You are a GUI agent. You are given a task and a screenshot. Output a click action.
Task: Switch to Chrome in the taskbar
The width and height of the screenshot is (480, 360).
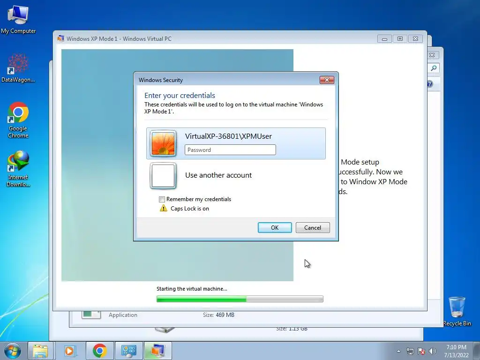tap(100, 351)
